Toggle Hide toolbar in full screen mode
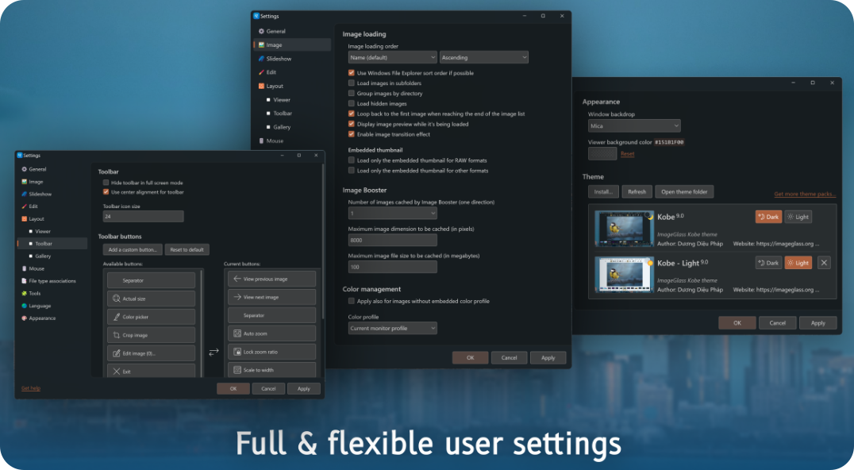 [x=106, y=183]
